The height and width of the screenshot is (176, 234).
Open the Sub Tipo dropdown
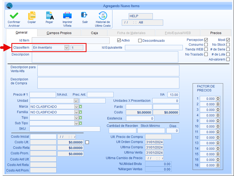(x=76, y=123)
